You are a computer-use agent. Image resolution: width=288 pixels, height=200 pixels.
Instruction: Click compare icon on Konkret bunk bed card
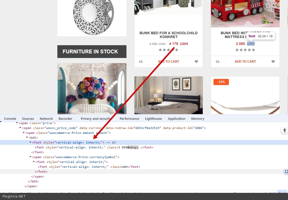141,62
